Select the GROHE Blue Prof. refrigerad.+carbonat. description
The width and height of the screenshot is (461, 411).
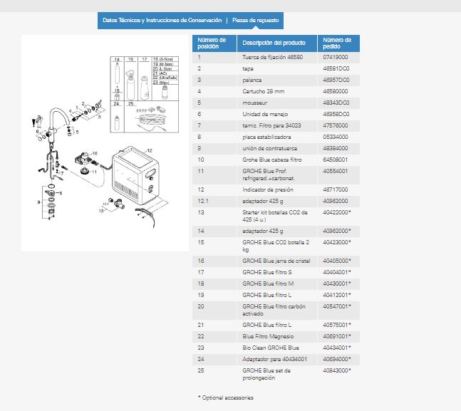click(x=269, y=175)
